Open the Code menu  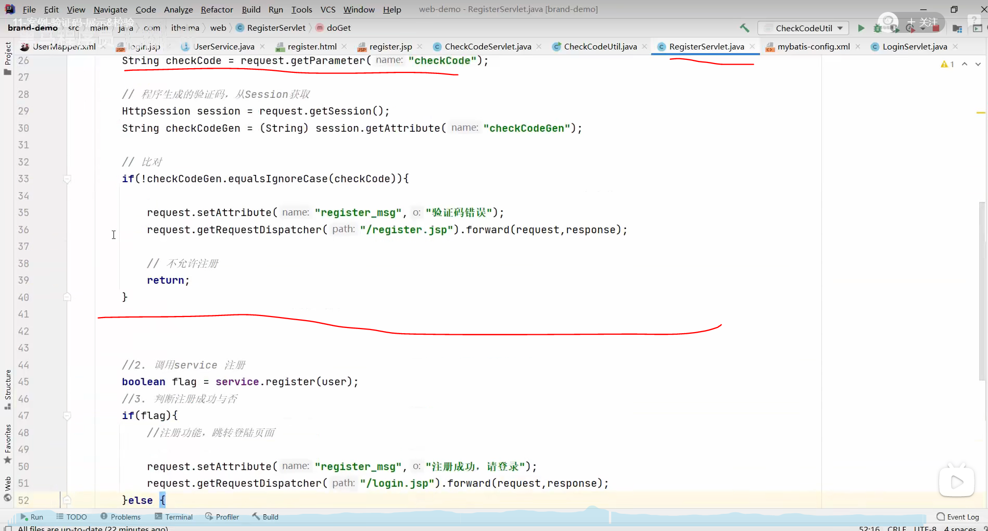[146, 9]
